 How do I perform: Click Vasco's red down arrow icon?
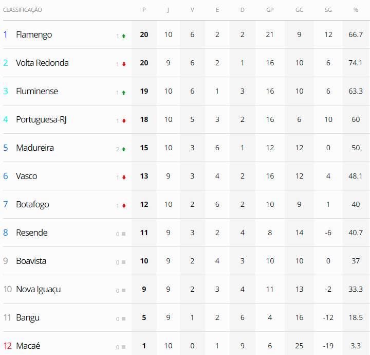coord(123,177)
